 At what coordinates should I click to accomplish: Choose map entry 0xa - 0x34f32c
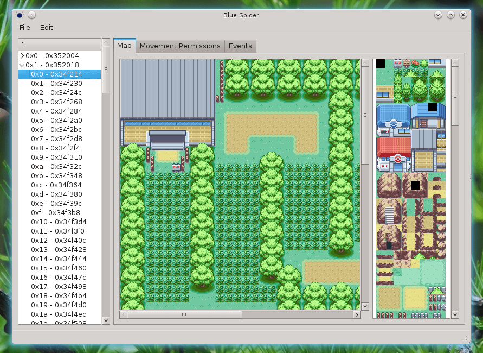tap(56, 166)
